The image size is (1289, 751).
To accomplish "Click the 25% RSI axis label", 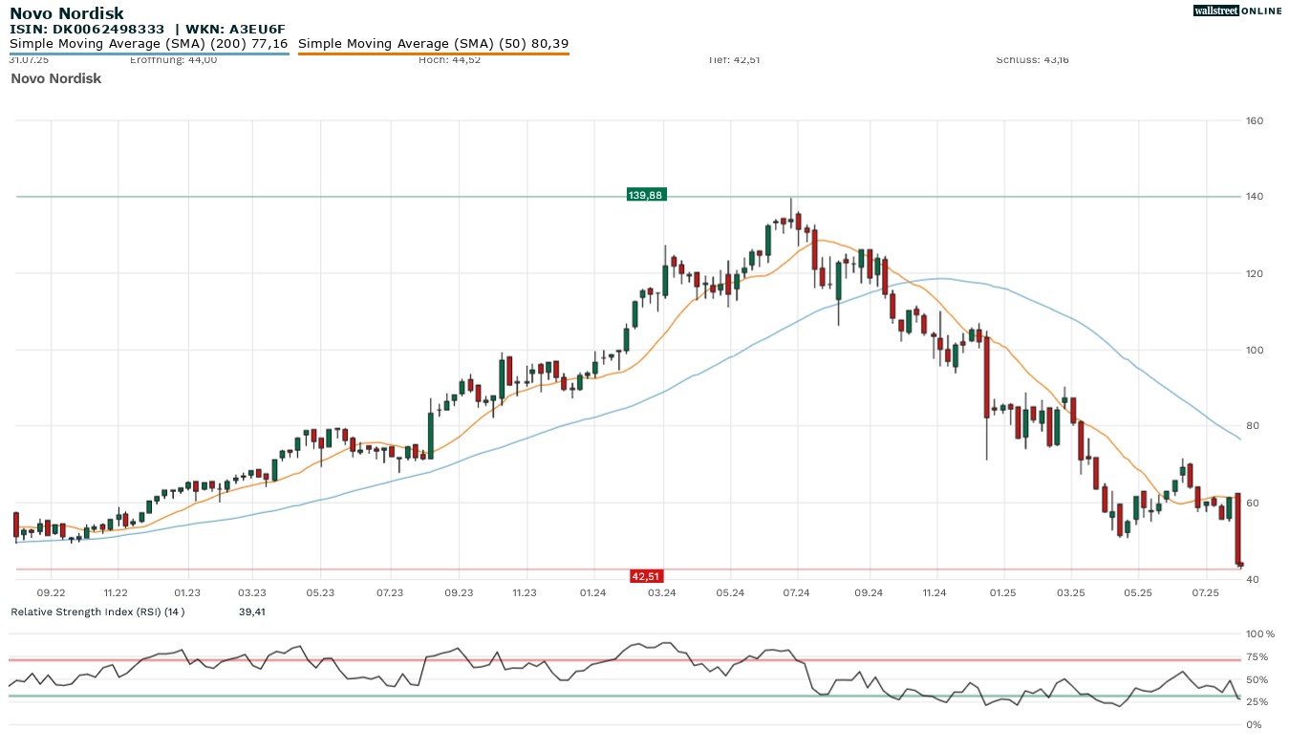I will pyautogui.click(x=1257, y=702).
